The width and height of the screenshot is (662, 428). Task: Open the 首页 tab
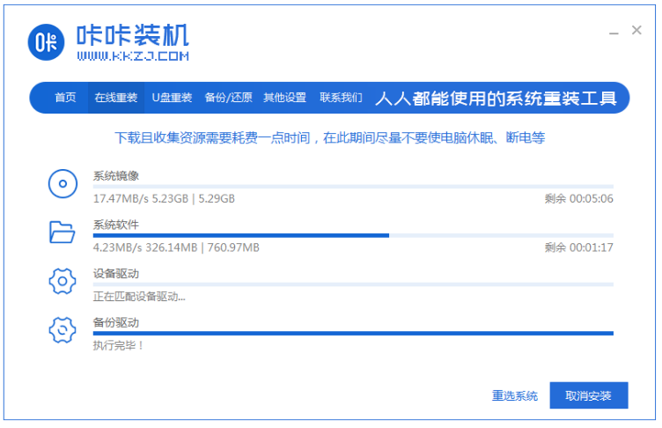click(x=65, y=98)
